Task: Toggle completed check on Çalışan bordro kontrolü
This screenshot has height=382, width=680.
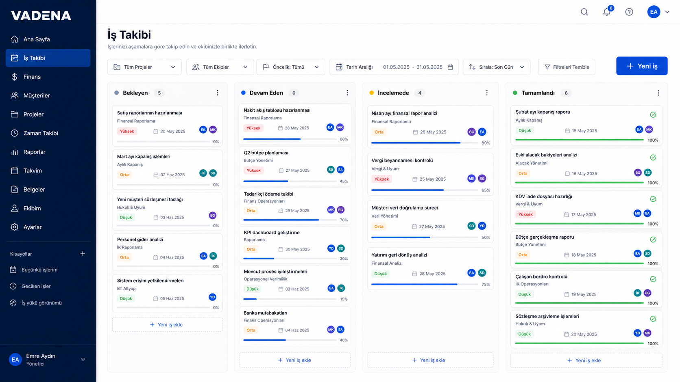Action: pyautogui.click(x=653, y=279)
